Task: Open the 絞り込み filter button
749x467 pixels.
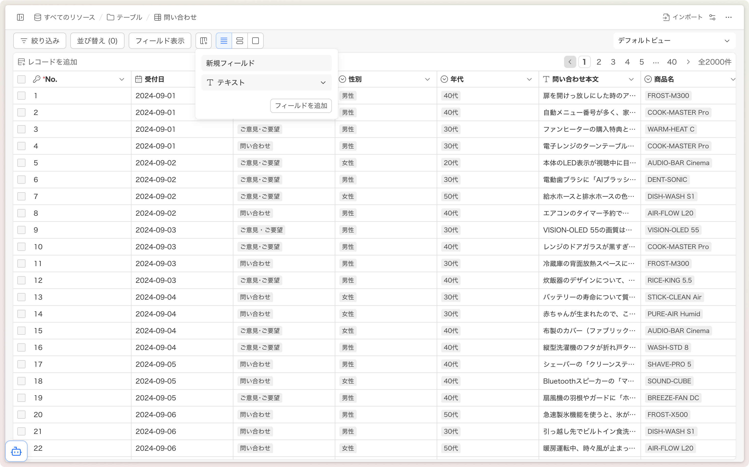Action: click(39, 41)
